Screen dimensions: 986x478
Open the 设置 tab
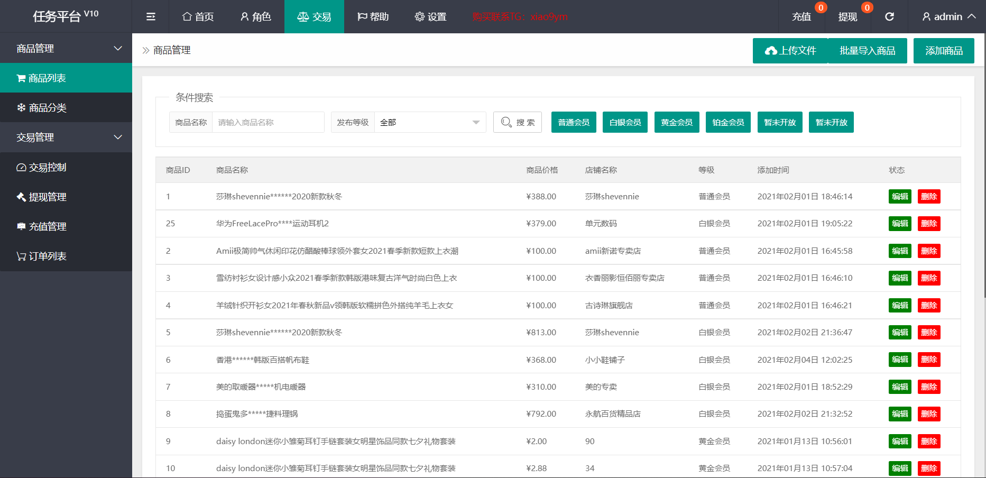coord(430,17)
